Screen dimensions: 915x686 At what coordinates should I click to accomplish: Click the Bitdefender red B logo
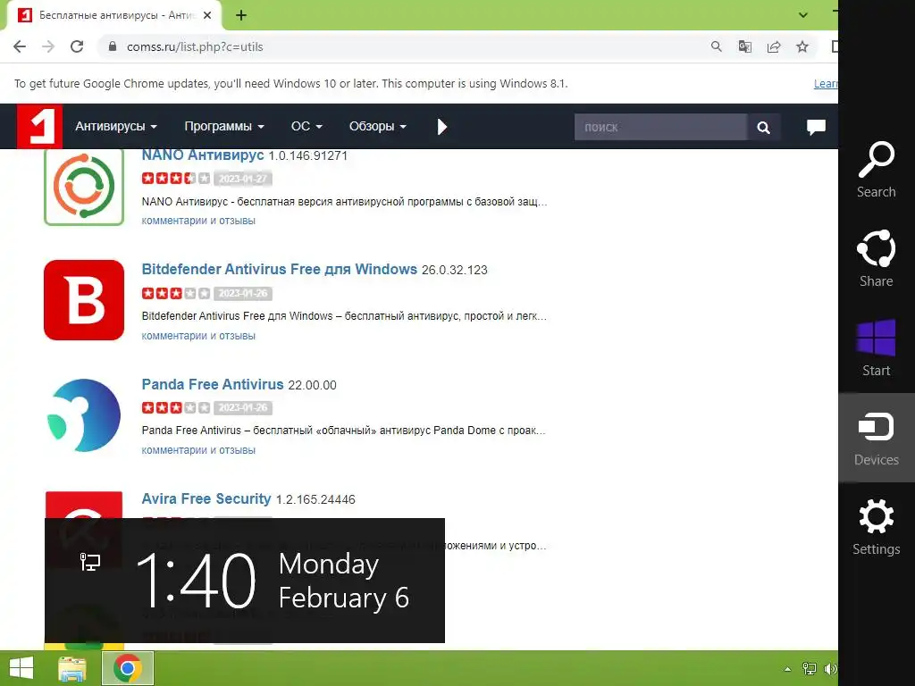coord(84,300)
